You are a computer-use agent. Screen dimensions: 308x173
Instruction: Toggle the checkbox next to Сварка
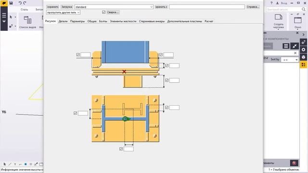tap(104, 12)
